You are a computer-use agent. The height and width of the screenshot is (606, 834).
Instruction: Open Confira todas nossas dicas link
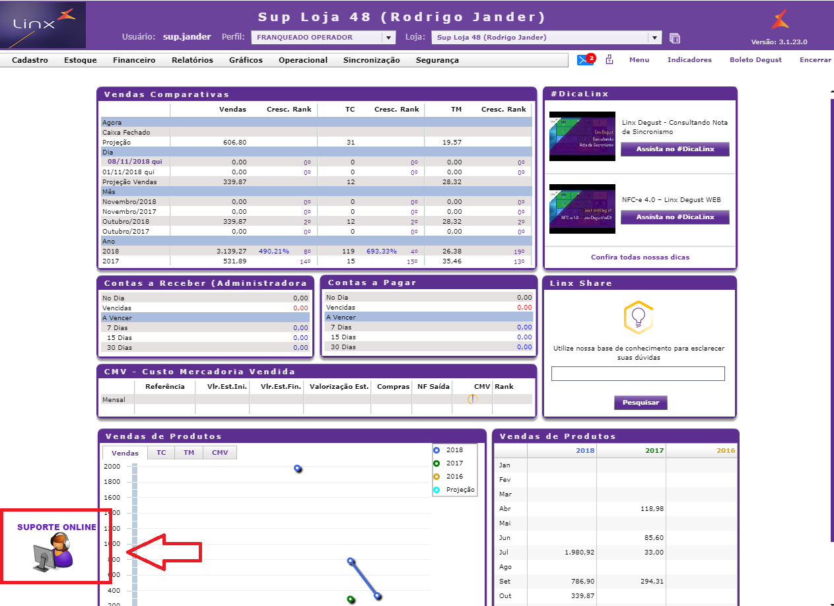coord(640,257)
